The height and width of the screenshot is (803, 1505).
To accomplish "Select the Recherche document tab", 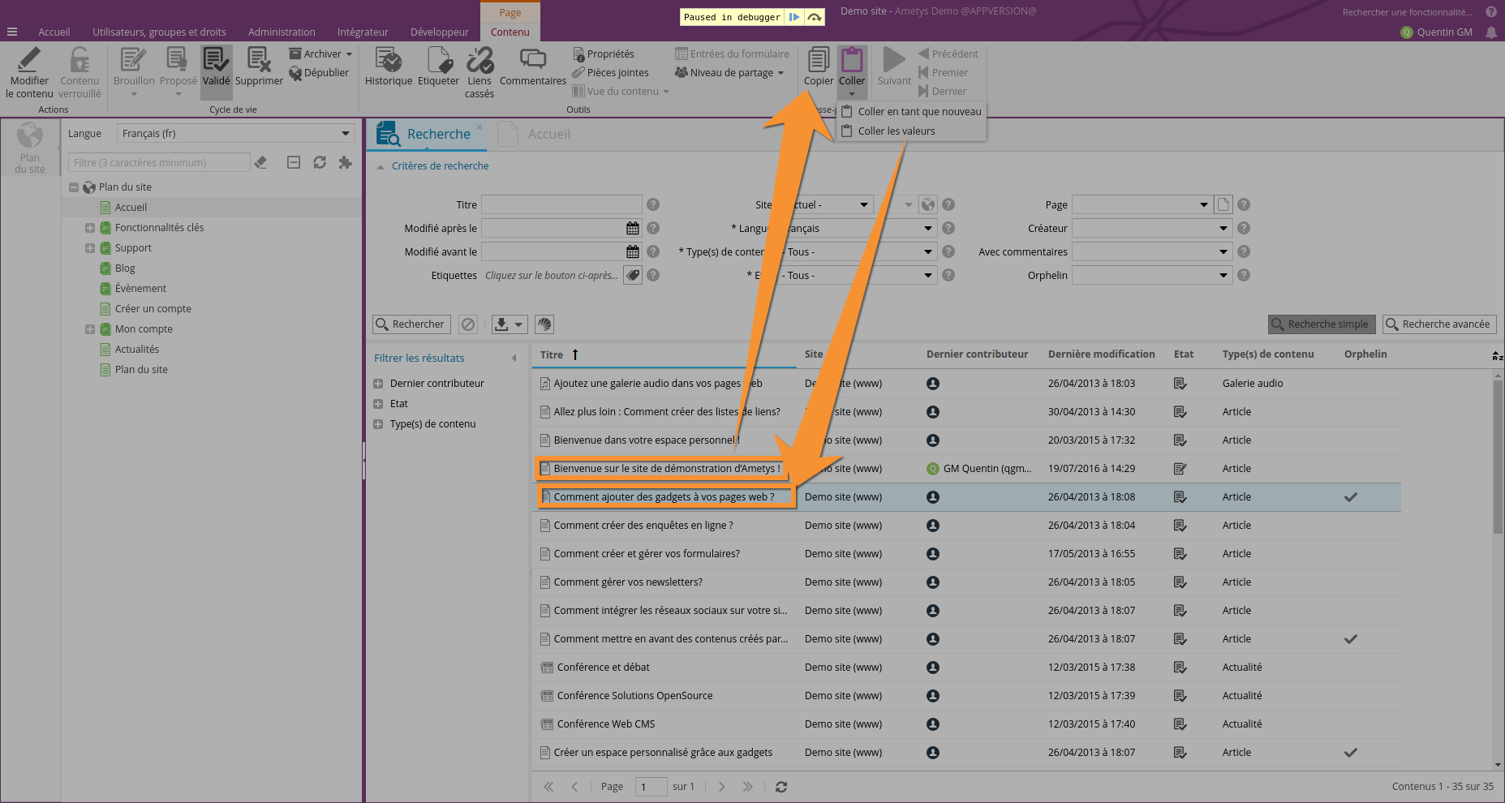I will tap(428, 134).
